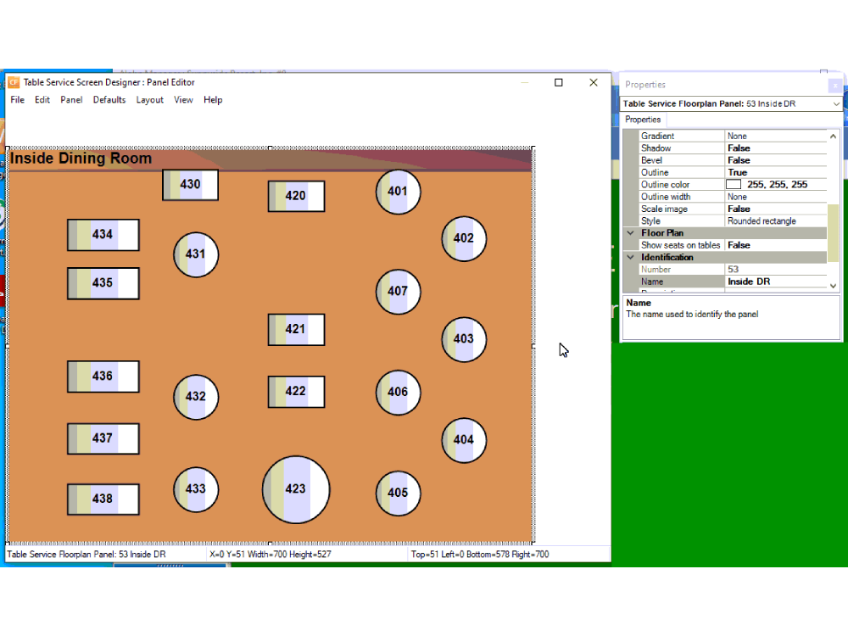Open the View menu
Screen dimensions: 848x636
click(183, 100)
